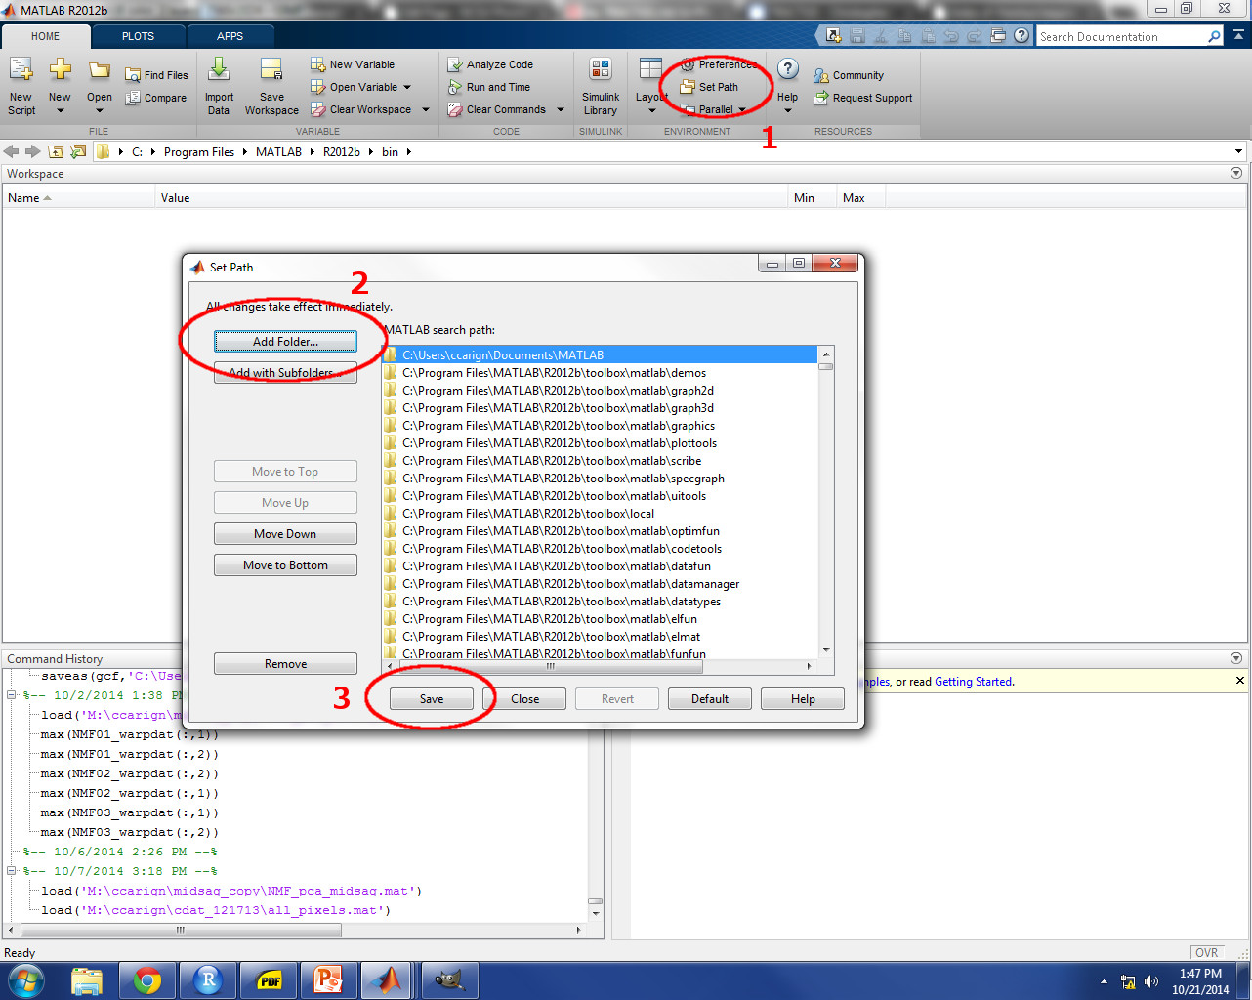Click Run and Time
The width and height of the screenshot is (1252, 1000).
[x=489, y=87]
